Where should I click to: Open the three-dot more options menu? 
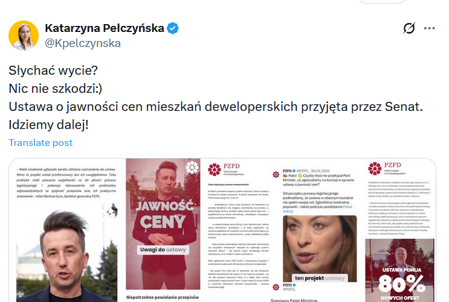pos(429,28)
